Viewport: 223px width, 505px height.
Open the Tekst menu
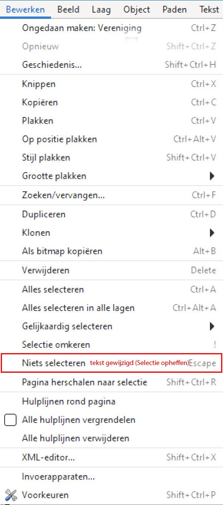tap(209, 9)
